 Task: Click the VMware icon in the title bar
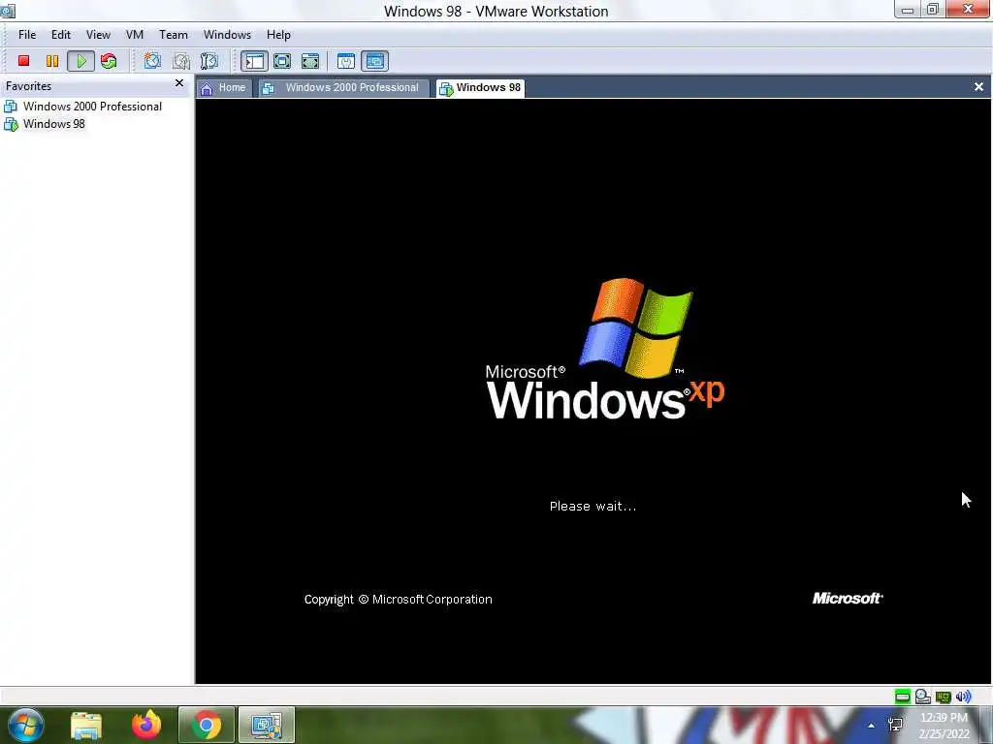[x=8, y=10]
